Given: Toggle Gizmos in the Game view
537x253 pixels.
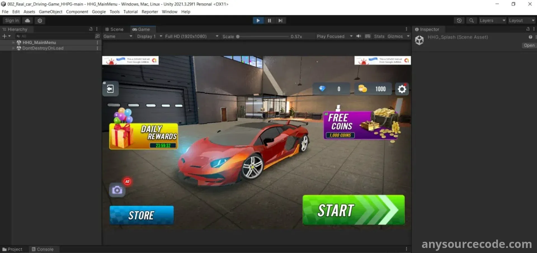Looking at the screenshot, I should (395, 36).
